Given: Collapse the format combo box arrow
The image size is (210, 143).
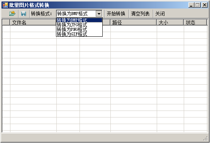Looking at the screenshot, I should coord(99,14).
